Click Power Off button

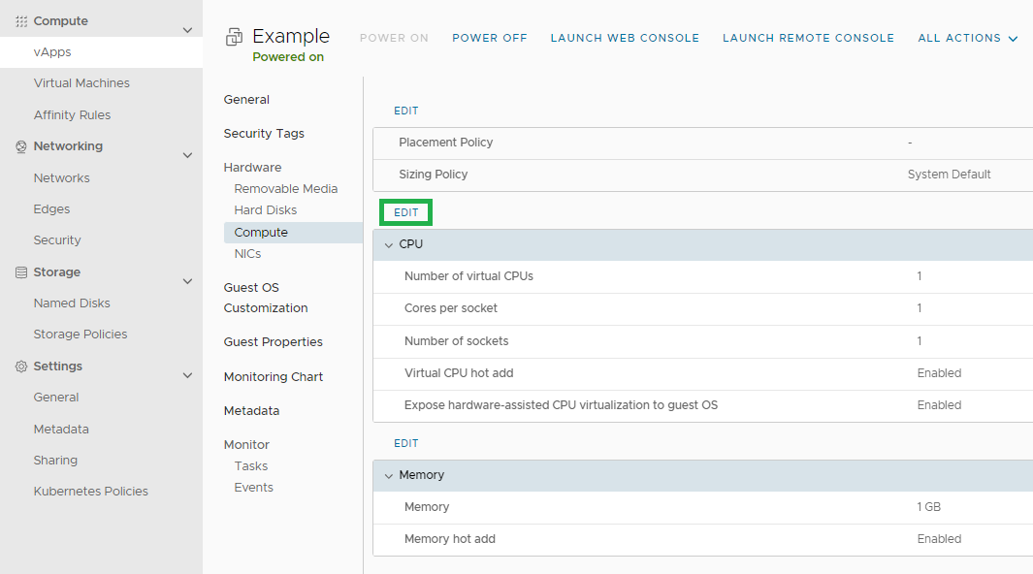pyautogui.click(x=490, y=38)
